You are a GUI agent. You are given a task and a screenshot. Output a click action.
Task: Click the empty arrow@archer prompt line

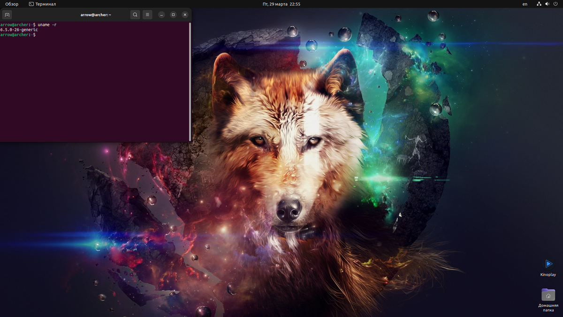point(18,35)
